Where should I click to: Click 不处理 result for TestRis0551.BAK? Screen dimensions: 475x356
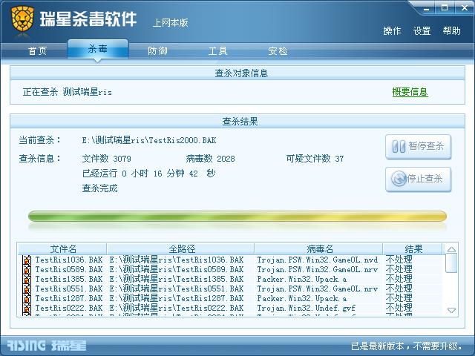pyautogui.click(x=399, y=289)
